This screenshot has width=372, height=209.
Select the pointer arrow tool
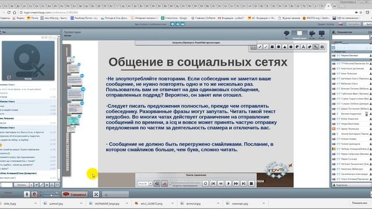pyautogui.click(x=316, y=47)
